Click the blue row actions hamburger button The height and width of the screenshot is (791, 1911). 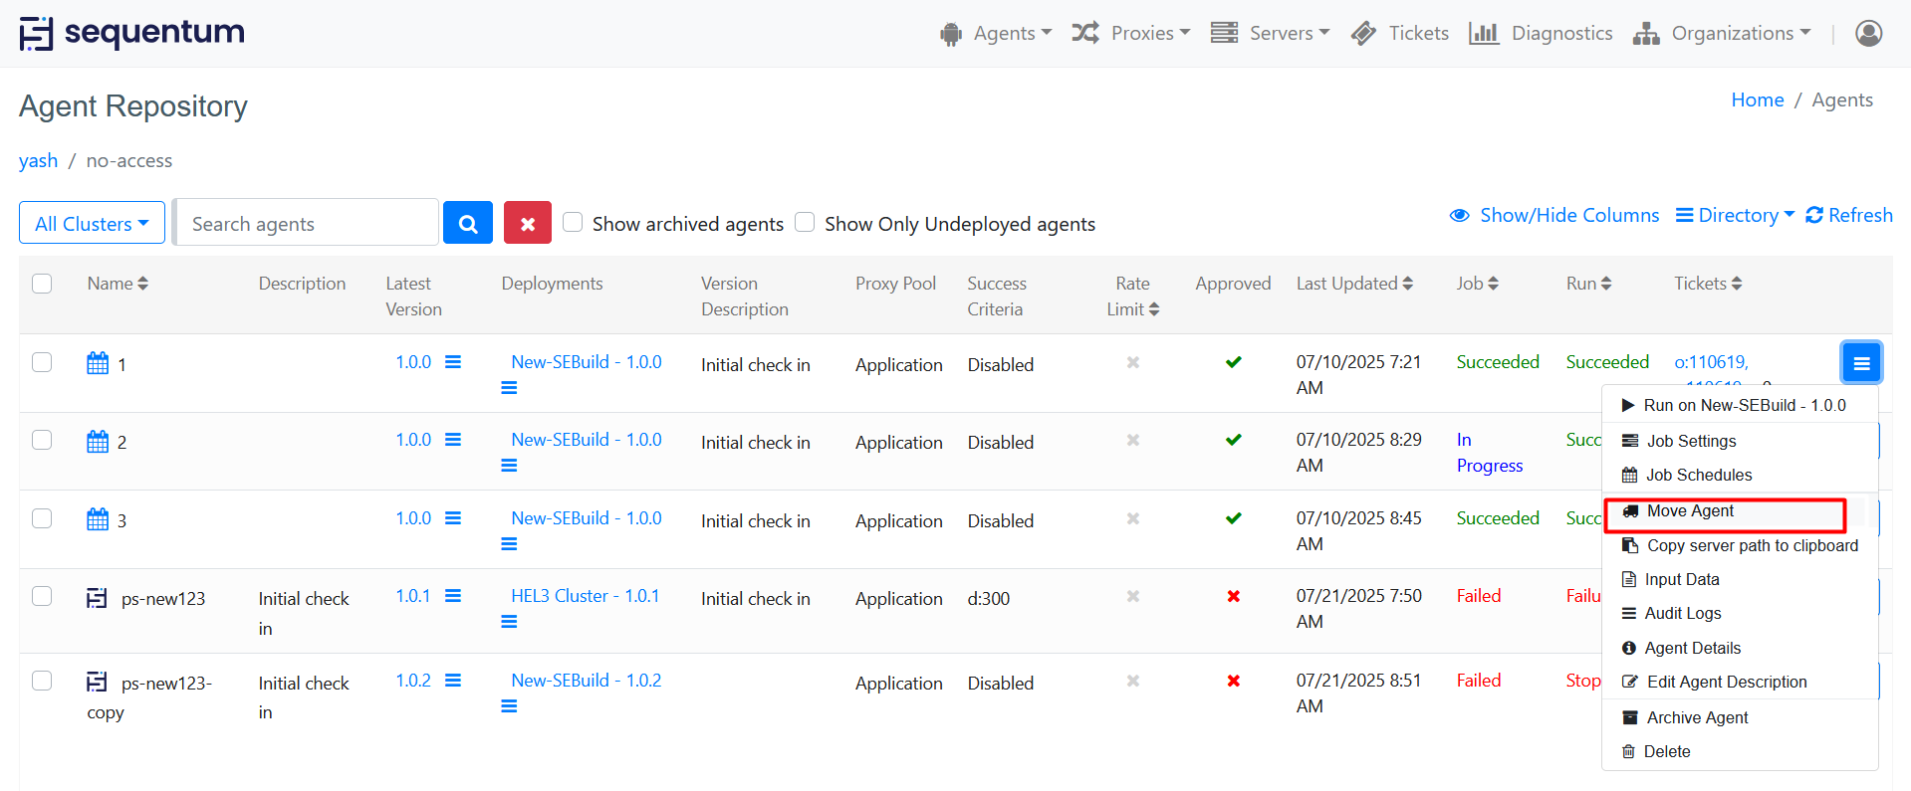[x=1860, y=363]
